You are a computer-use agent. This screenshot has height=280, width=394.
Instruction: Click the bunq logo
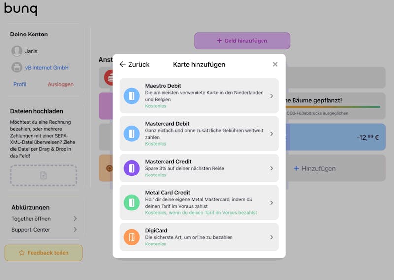[21, 9]
